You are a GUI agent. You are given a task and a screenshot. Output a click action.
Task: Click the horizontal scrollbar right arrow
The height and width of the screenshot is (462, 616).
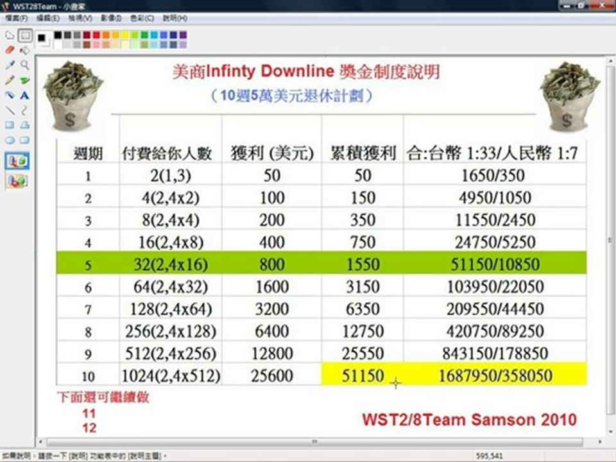click(600, 442)
